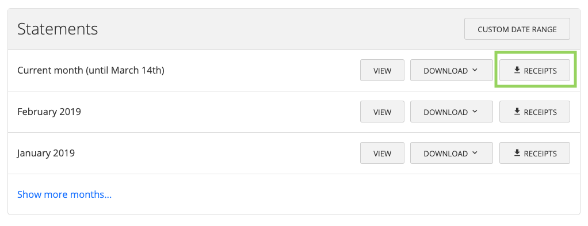Viewport: 588px width, 226px height.
Task: Click Show more months link
Action: 64,194
